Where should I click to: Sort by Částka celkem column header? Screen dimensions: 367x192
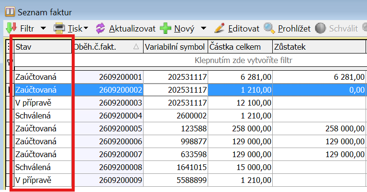click(240, 47)
